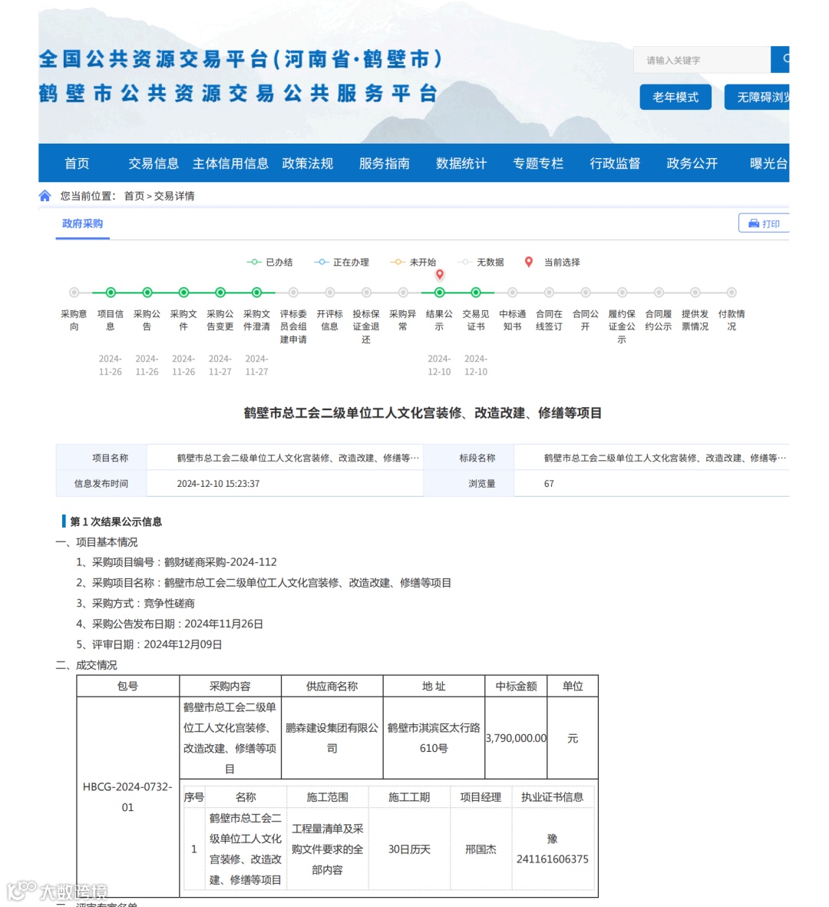Click the 首页 breadcrumb link
Screen dimensions: 829x907
click(x=134, y=196)
